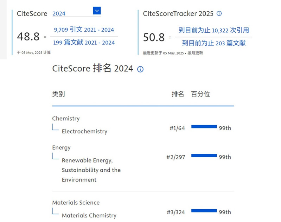The image size is (281, 222).
Task: Select the 2024 year field
Action: [x=72, y=14]
